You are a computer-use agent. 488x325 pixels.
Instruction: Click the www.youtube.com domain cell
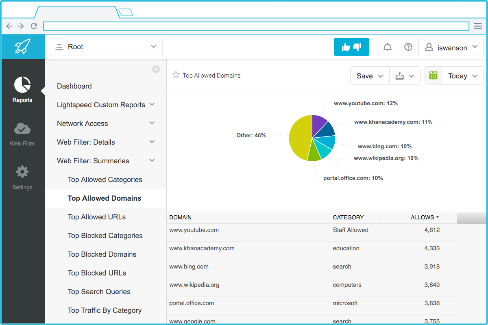pyautogui.click(x=194, y=230)
